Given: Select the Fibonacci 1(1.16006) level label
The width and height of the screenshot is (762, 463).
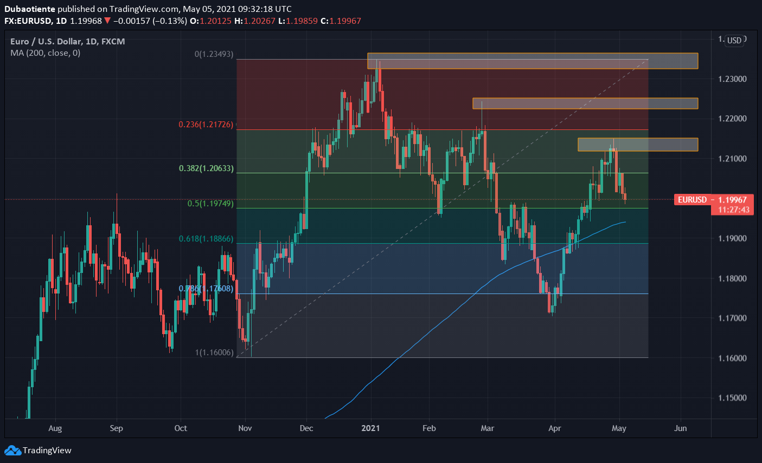Looking at the screenshot, I should [x=214, y=353].
